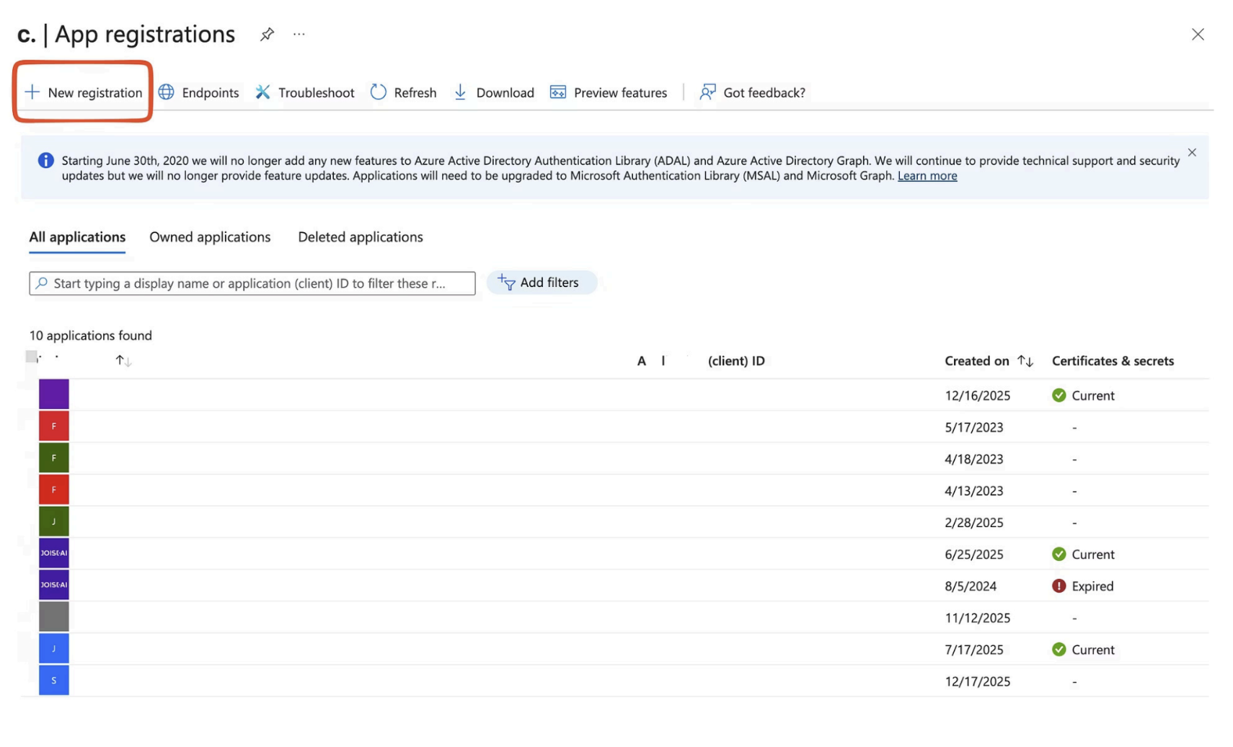
Task: Open the red F app created 5/17/2023
Action: click(x=54, y=426)
